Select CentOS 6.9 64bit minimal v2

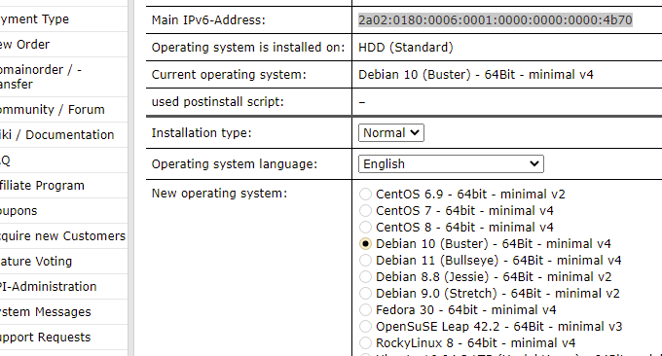365,194
